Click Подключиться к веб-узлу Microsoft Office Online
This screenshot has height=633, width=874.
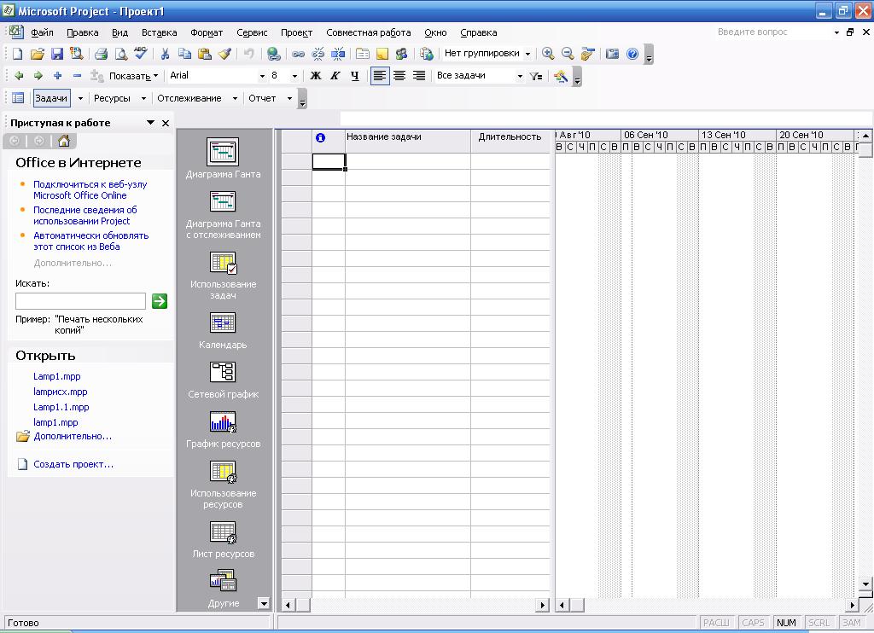(90, 190)
